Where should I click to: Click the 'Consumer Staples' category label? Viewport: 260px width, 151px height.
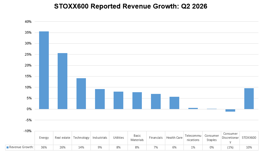(211, 138)
